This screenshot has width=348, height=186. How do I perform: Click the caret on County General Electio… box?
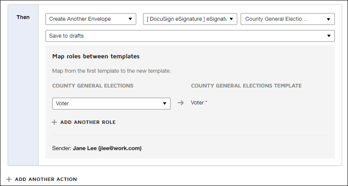(328, 19)
